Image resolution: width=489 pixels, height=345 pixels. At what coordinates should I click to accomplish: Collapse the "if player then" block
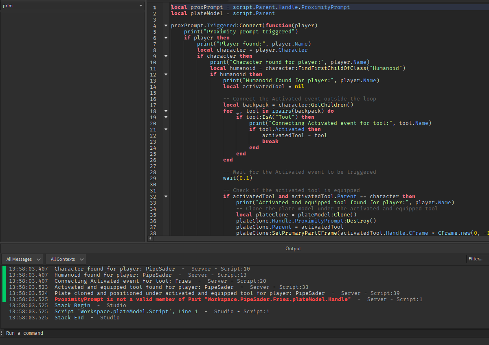(166, 37)
